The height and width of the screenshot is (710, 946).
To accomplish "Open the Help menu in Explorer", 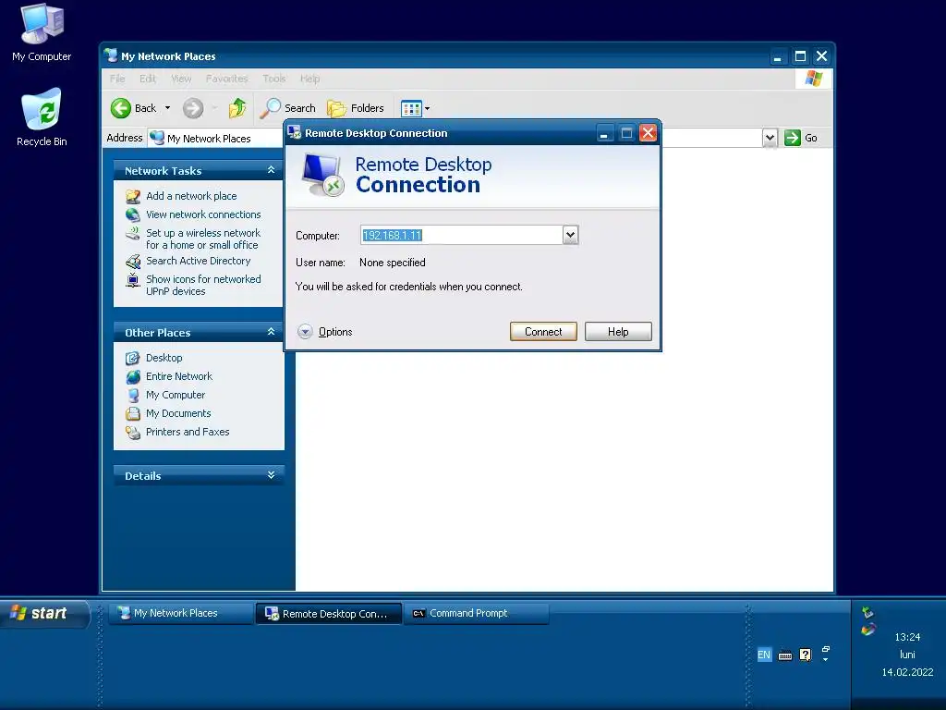I will [309, 79].
